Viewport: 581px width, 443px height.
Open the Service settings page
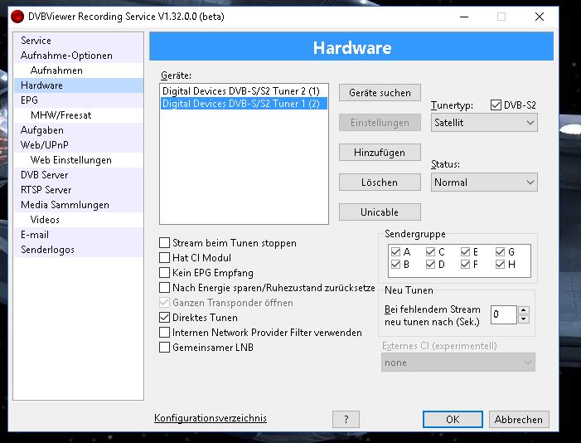pyautogui.click(x=79, y=41)
